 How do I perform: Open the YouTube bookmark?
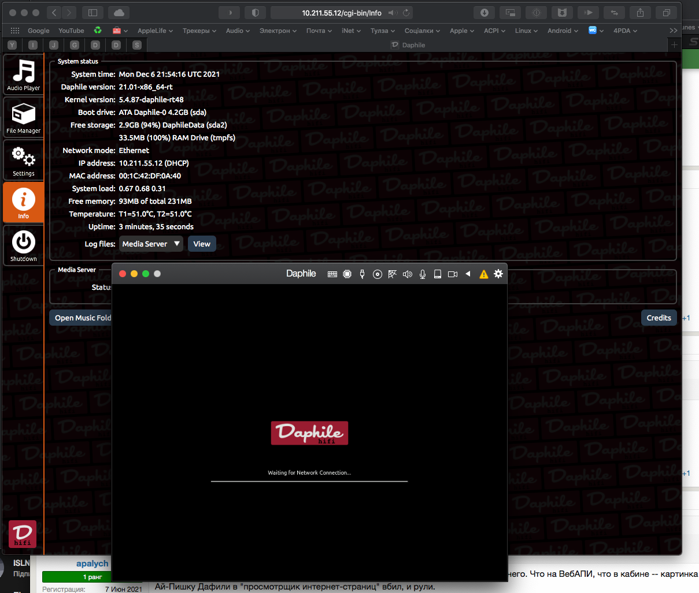tap(71, 31)
